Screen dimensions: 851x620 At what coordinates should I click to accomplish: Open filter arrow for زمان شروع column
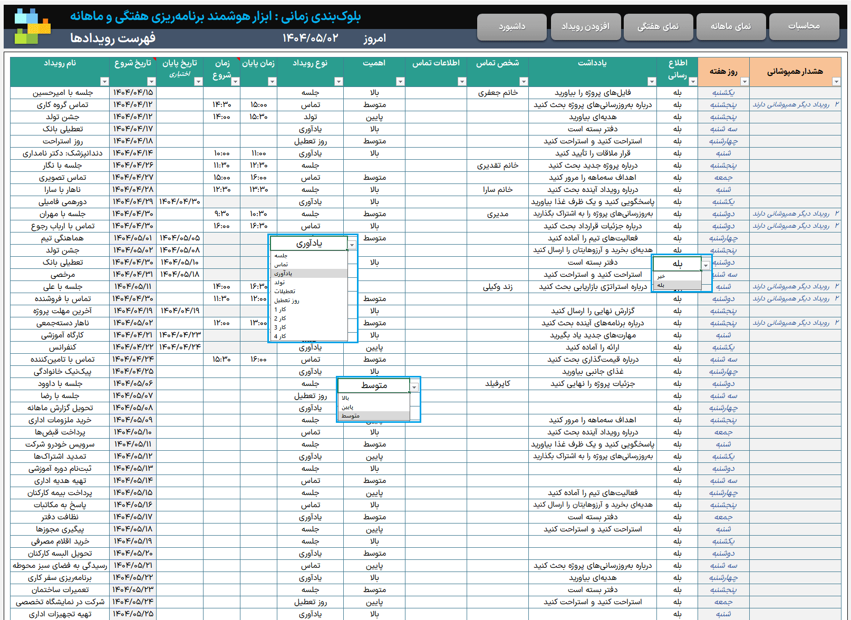[235, 81]
